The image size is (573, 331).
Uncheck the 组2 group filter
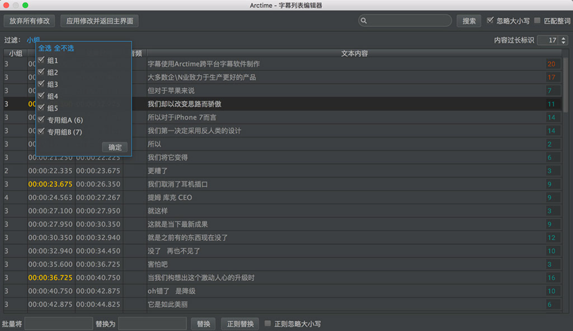[x=41, y=72]
